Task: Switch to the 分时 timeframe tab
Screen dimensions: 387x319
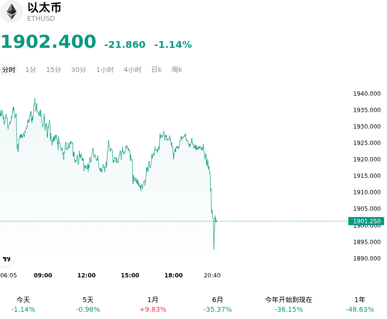Action: [9, 70]
